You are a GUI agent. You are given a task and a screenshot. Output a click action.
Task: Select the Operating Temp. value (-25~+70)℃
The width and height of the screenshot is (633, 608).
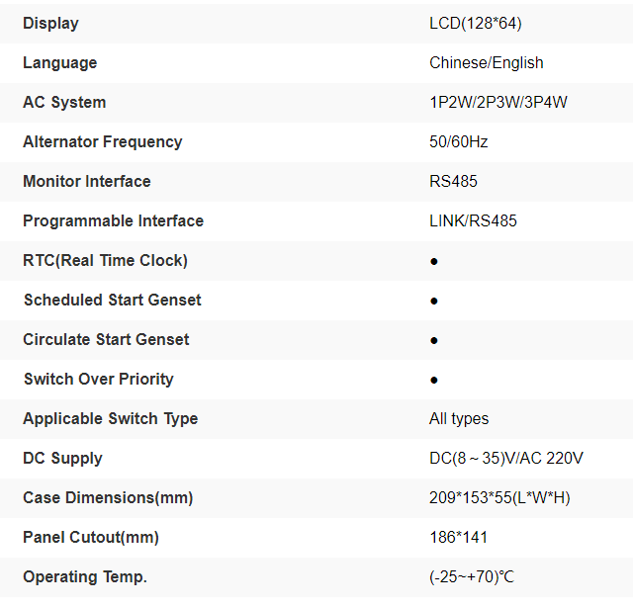pyautogui.click(x=472, y=576)
